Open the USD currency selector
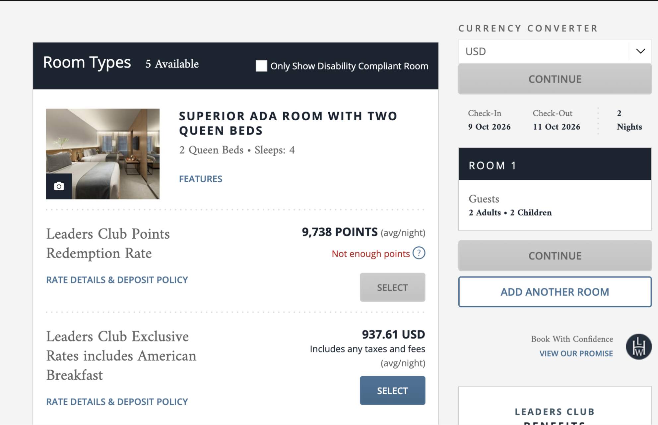This screenshot has width=658, height=425. click(555, 51)
